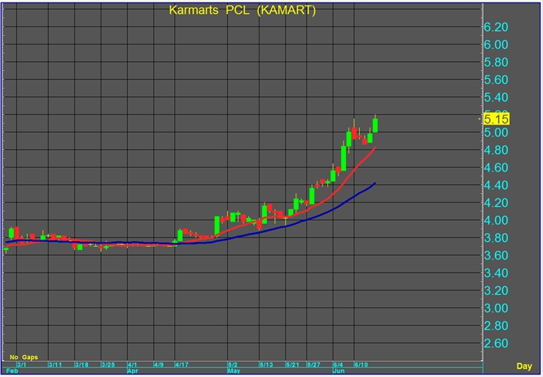Click the 4/9 date marker

pos(159,365)
